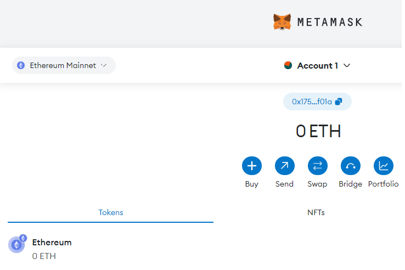Open the Ethereum Mainnet network dropdown

[64, 65]
